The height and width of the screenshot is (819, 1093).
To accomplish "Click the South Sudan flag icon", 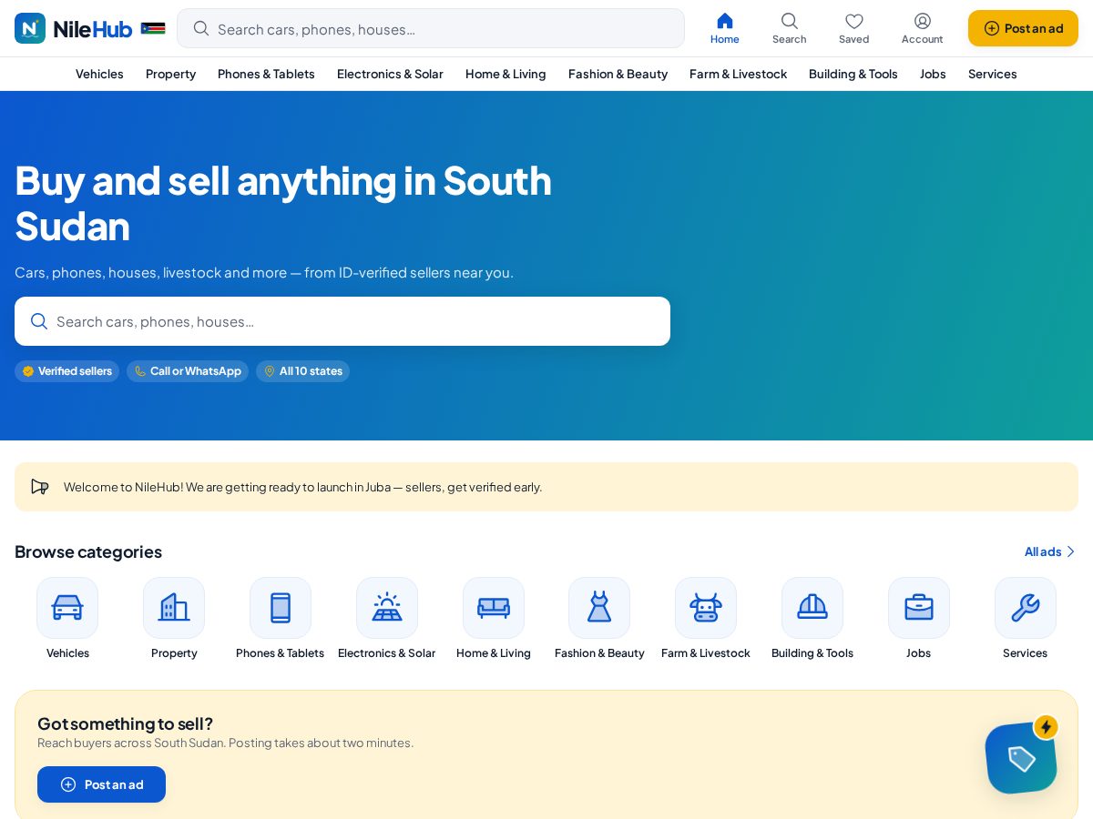I will coord(153,29).
